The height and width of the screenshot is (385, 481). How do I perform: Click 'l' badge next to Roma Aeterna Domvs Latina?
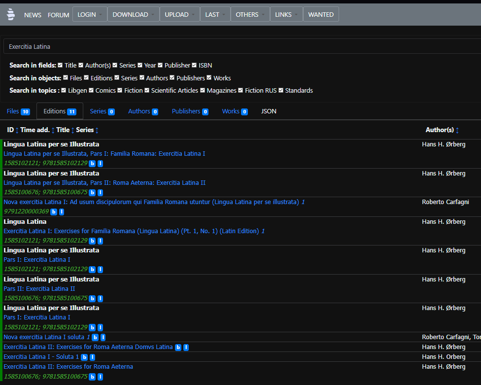coord(186,347)
